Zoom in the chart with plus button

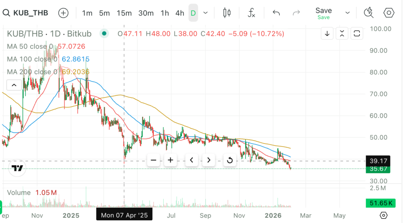[x=170, y=160]
